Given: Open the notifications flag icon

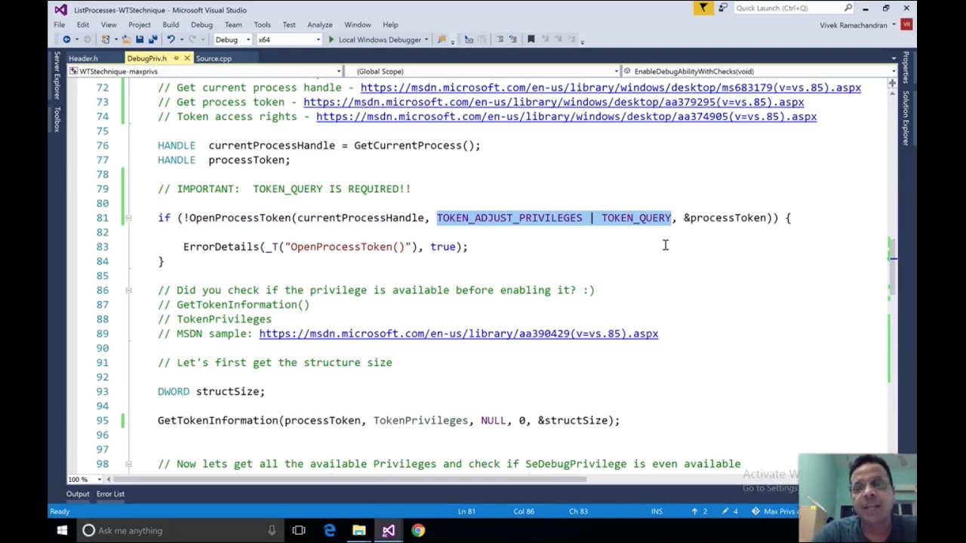Looking at the screenshot, I should (703, 8).
